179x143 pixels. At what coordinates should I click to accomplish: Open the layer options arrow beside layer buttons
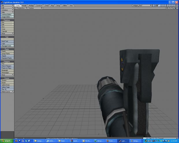click(x=177, y=5)
